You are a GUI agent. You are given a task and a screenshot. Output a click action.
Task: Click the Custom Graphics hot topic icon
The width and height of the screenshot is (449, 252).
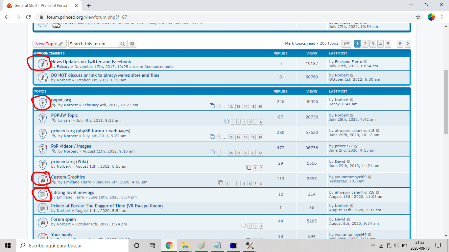pos(42,180)
